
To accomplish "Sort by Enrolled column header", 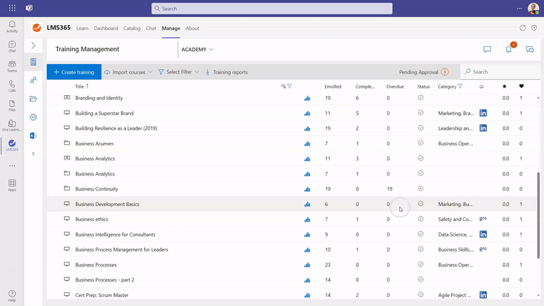I will (333, 86).
